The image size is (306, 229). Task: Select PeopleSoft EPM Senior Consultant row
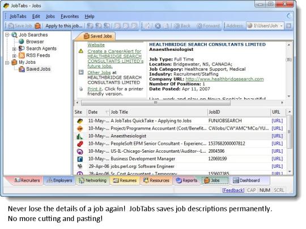pos(180,144)
